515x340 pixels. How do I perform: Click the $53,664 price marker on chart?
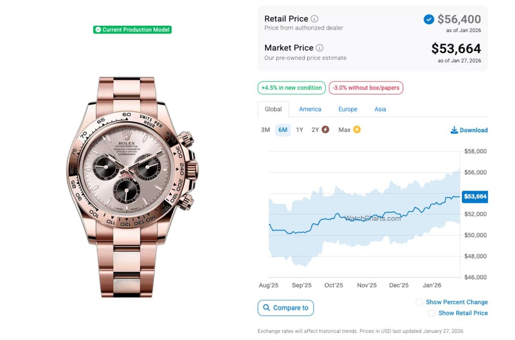click(475, 197)
